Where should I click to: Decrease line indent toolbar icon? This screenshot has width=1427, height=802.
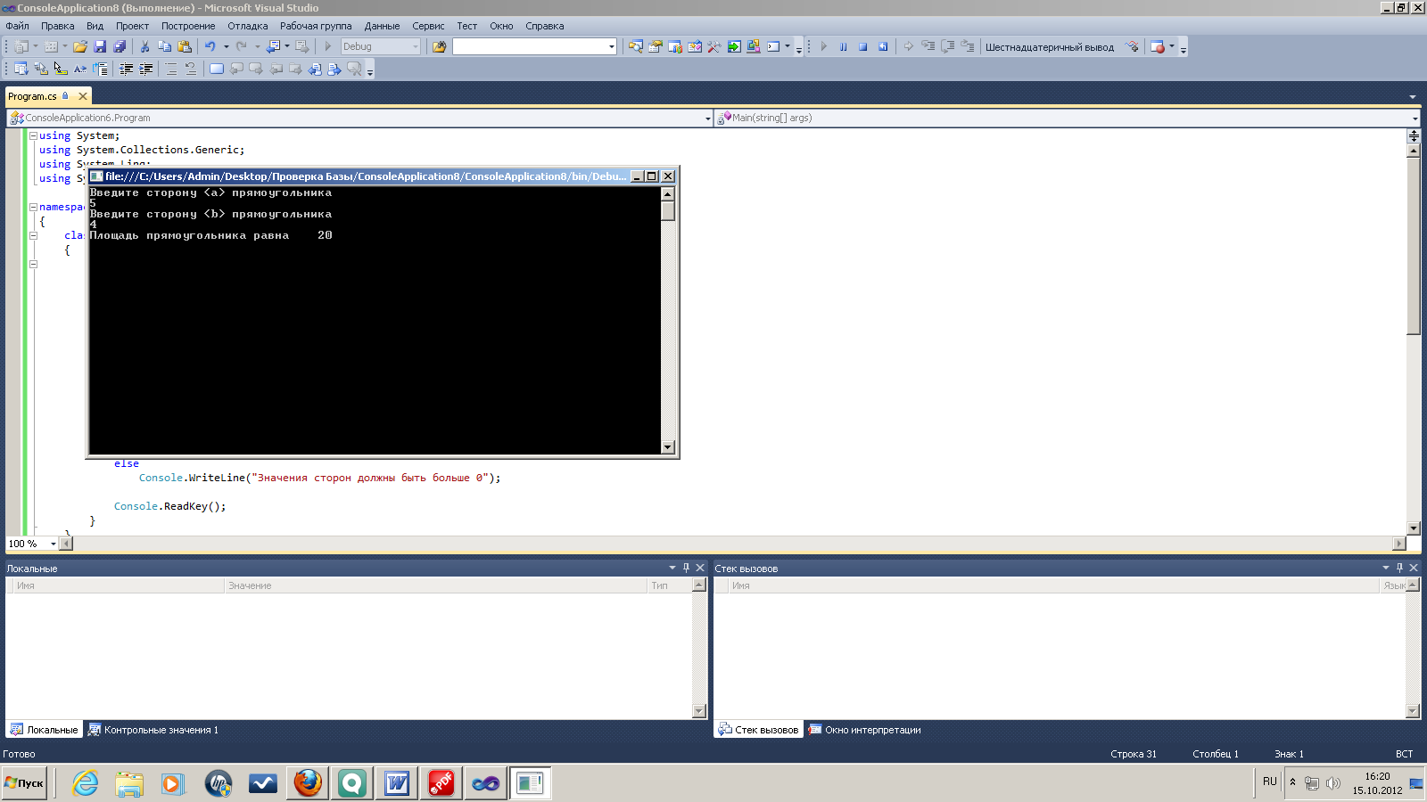(x=127, y=69)
